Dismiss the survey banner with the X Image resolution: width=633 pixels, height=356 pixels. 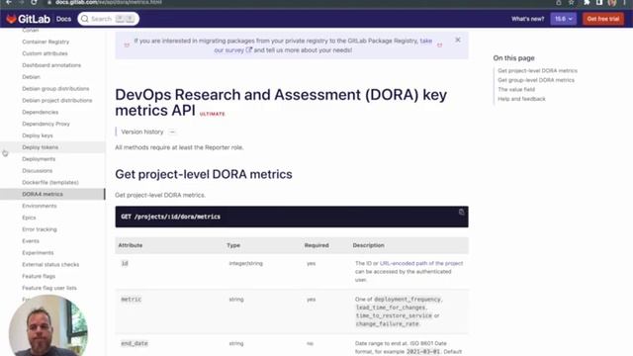[458, 40]
